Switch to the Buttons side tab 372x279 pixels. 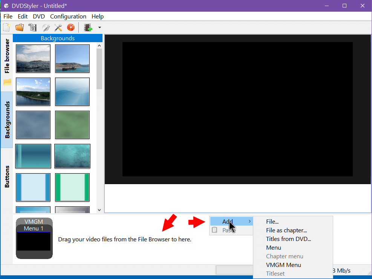tap(7, 177)
